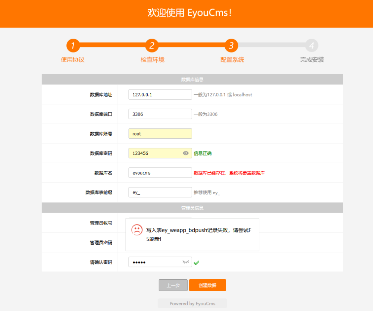Click the 检查环境 step label
Image resolution: width=373 pixels, height=311 pixels.
tap(153, 59)
